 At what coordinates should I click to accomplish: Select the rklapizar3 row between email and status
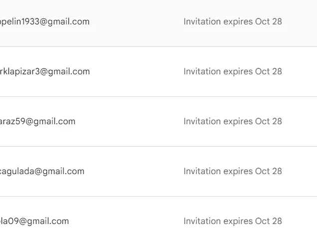coord(137,71)
